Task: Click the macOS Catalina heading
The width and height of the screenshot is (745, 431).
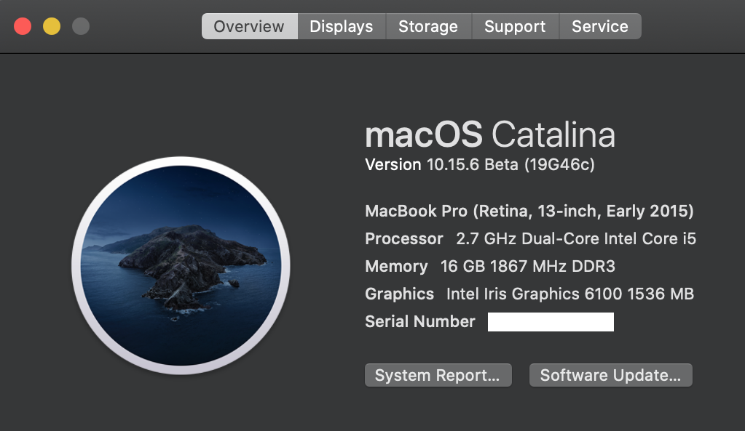Action: click(490, 135)
